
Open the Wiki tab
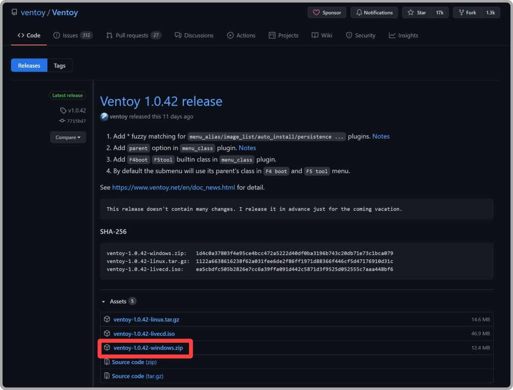[x=322, y=36]
